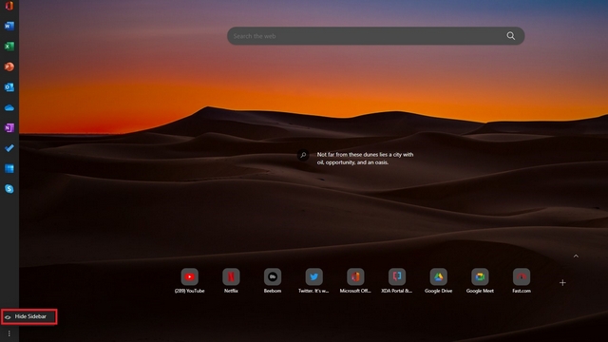This screenshot has height=342, width=608.
Task: Open the Google Meet quick link tile
Action: 480,281
